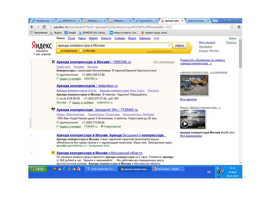Viewport: 267px width, 200px height.
Task: Open the Прайс-лист sublink
Action: [63, 67]
